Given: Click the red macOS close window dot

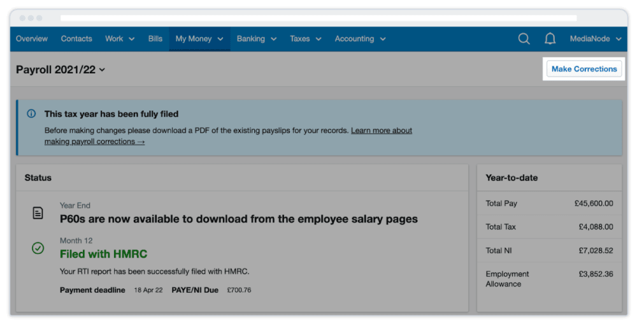Looking at the screenshot, I should [22, 18].
